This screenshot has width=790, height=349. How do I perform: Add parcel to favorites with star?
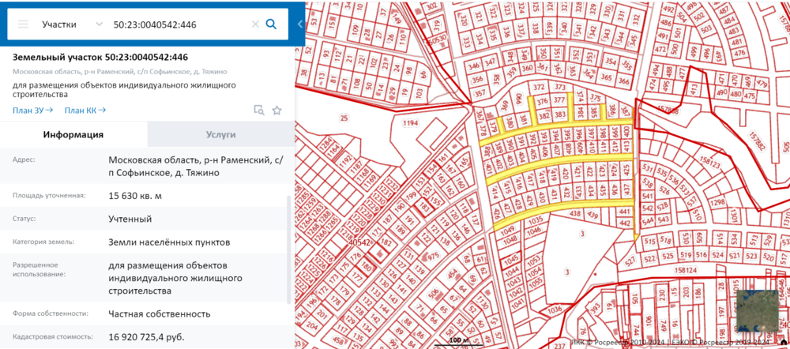point(276,111)
